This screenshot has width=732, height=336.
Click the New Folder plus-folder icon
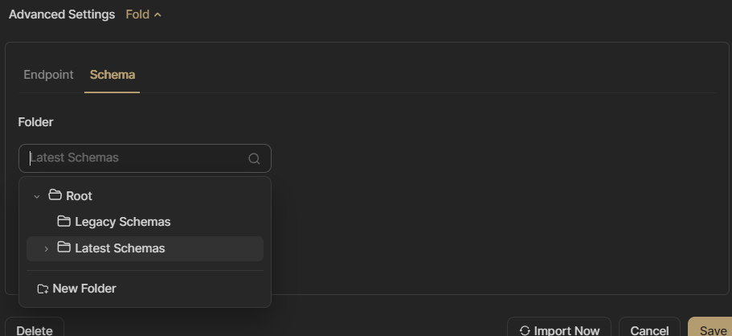click(x=43, y=289)
